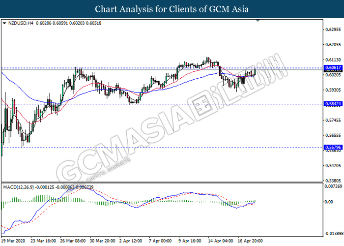The image size is (344, 246).
Task: Click the 30 Mar 20:00 time label
Action: pos(102,241)
